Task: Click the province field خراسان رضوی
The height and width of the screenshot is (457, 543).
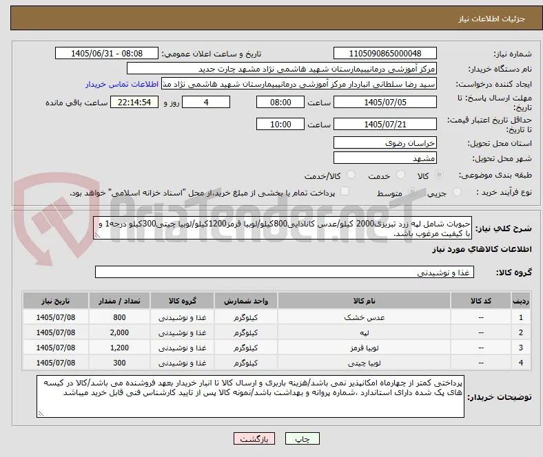Action: coord(385,142)
